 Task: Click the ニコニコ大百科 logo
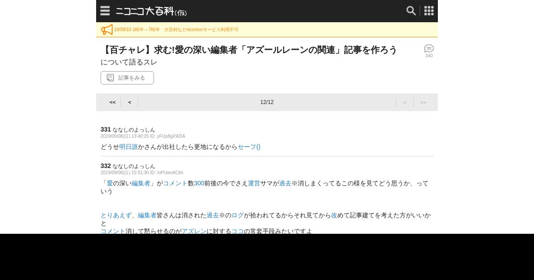[151, 12]
